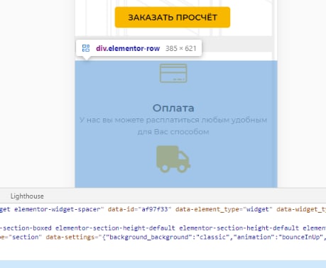This screenshot has width=326, height=268.
Task: Click the delivery truck icon
Action: coord(173,159)
